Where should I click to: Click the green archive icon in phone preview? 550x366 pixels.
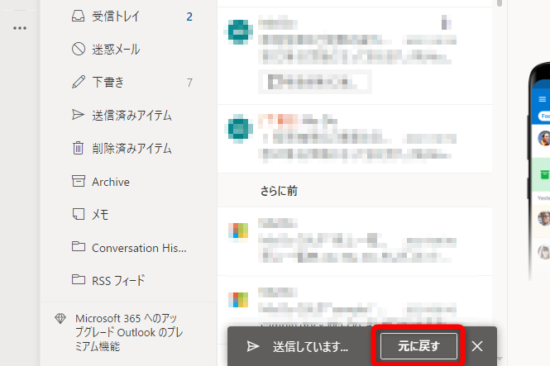(x=544, y=174)
